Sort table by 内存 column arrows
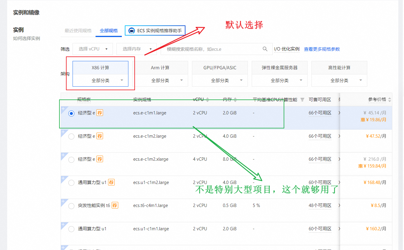Image resolution: width=404 pixels, height=250 pixels. pos(235,100)
